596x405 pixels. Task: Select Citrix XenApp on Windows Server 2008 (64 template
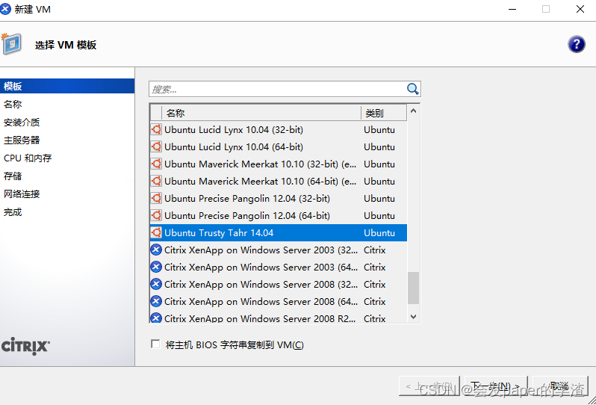pos(261,302)
